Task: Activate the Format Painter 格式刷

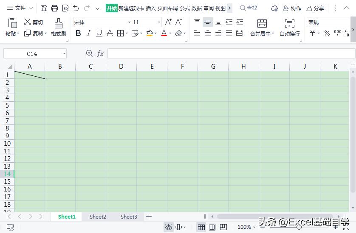Action: coord(59,28)
